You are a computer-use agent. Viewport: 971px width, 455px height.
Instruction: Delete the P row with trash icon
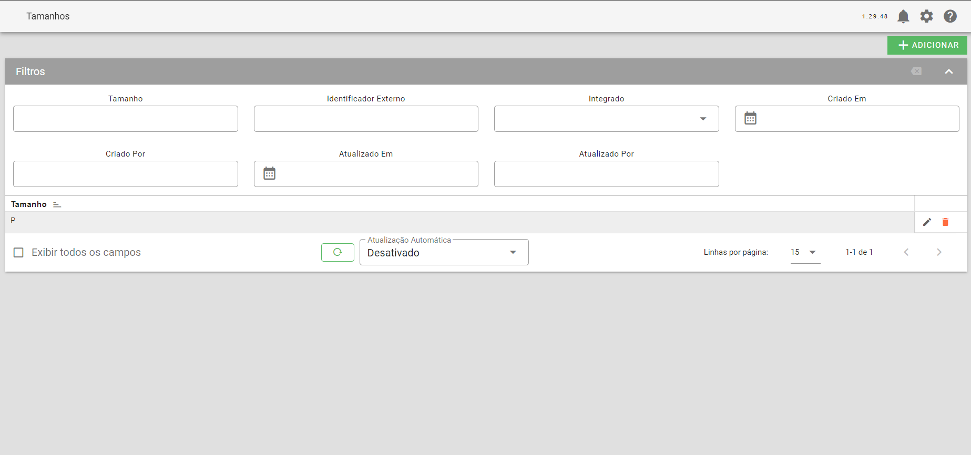tap(945, 222)
